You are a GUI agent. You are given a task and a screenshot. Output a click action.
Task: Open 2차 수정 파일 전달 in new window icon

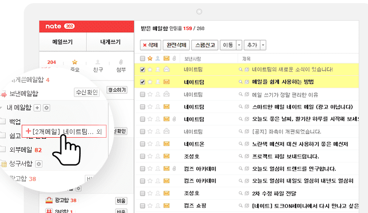(247, 193)
